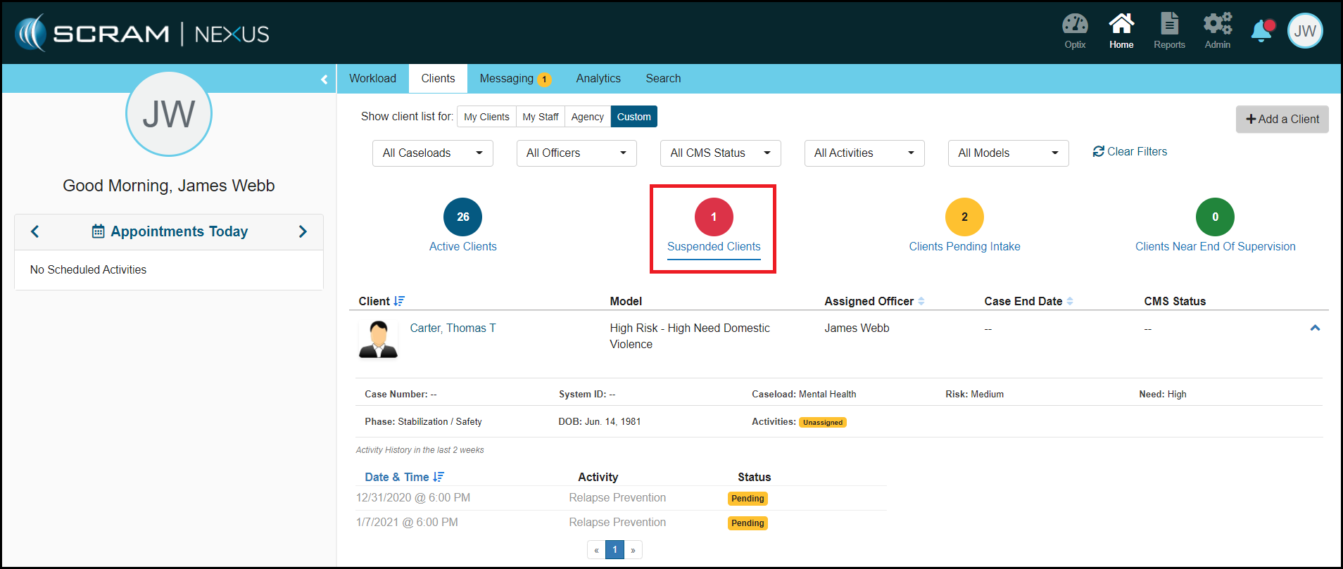Select My Clients list option
Image resolution: width=1343 pixels, height=569 pixels.
pyautogui.click(x=486, y=117)
